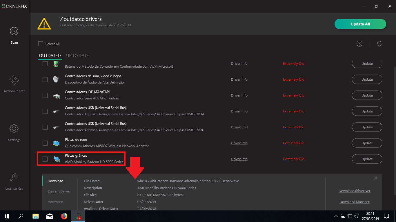Switch to the OUTDATED tab
The image size is (396, 222).
click(x=50, y=55)
